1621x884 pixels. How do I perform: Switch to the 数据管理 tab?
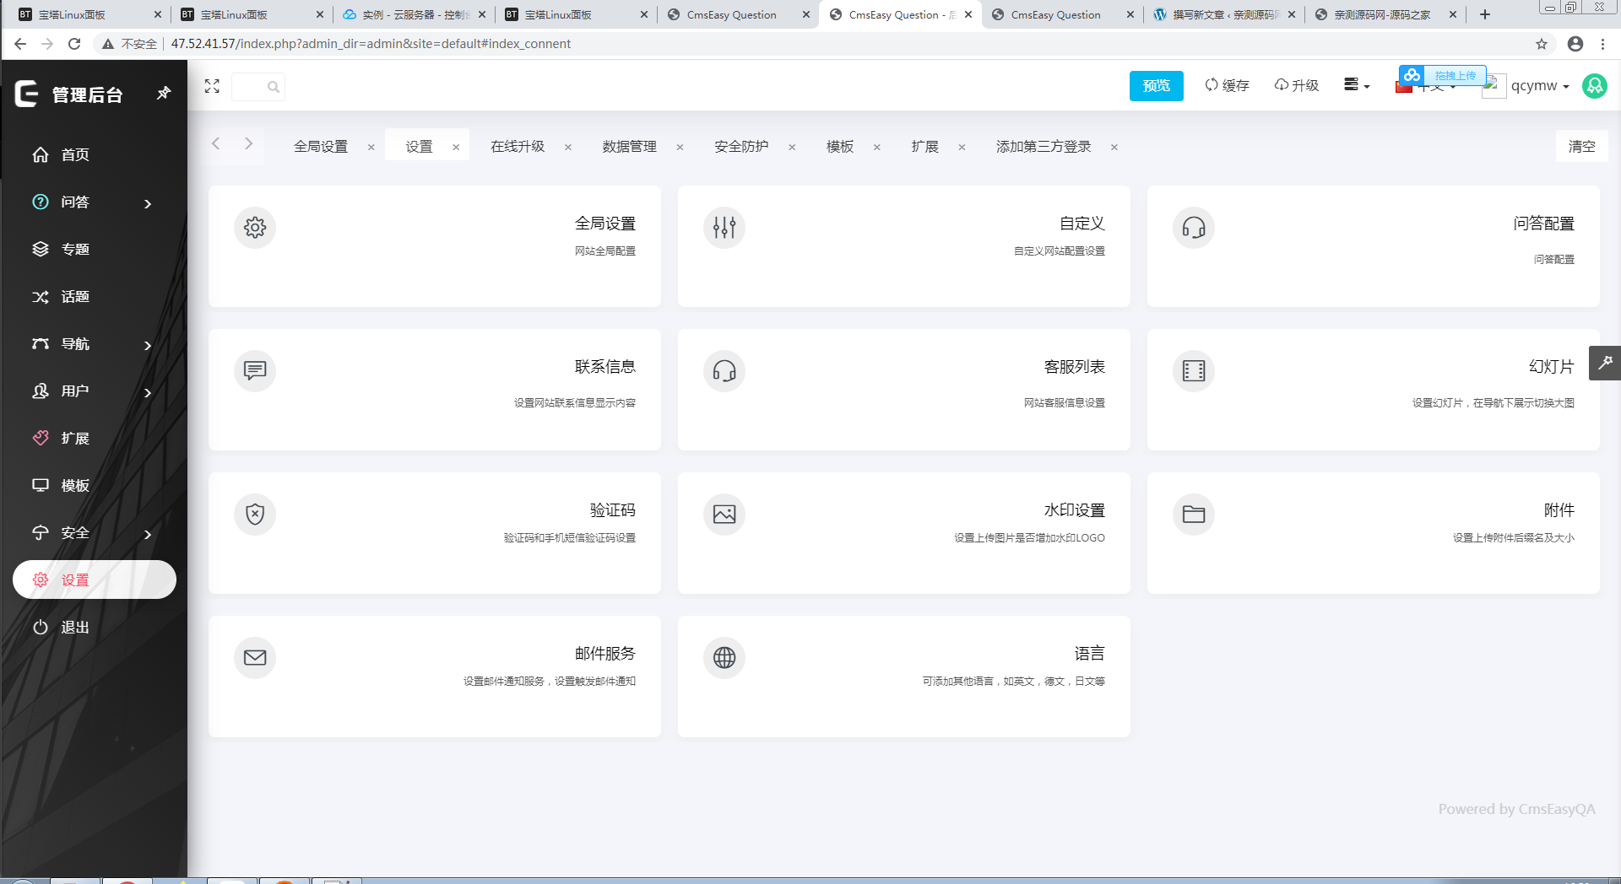[x=629, y=146]
